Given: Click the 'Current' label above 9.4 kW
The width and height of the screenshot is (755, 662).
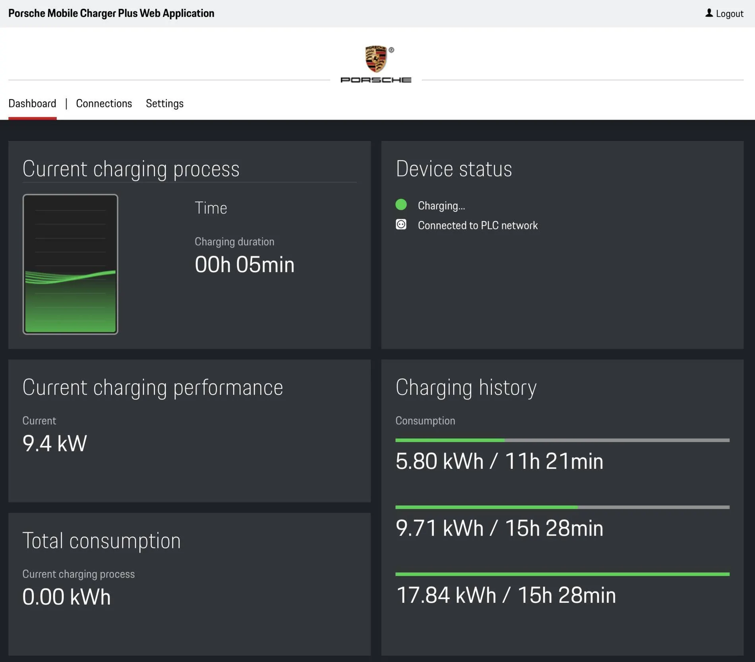Looking at the screenshot, I should (39, 421).
